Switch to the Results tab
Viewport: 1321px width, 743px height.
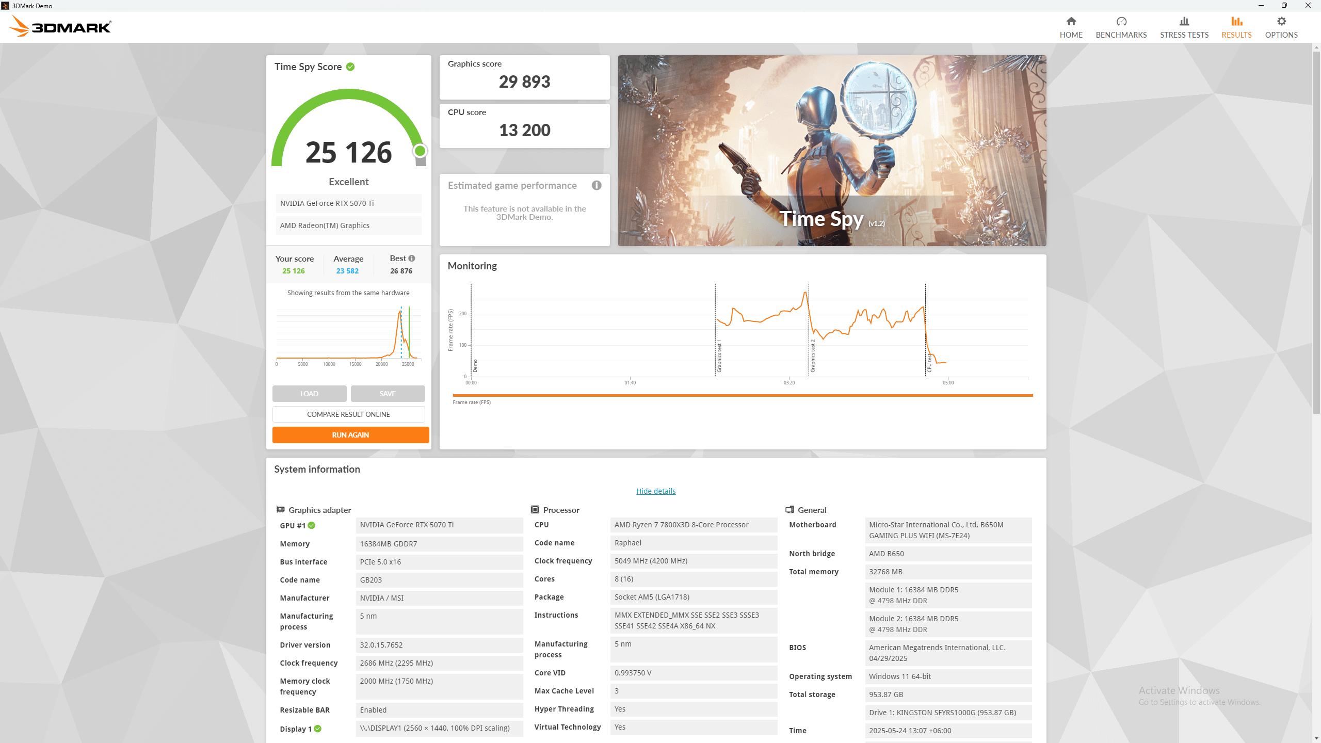pos(1236,27)
